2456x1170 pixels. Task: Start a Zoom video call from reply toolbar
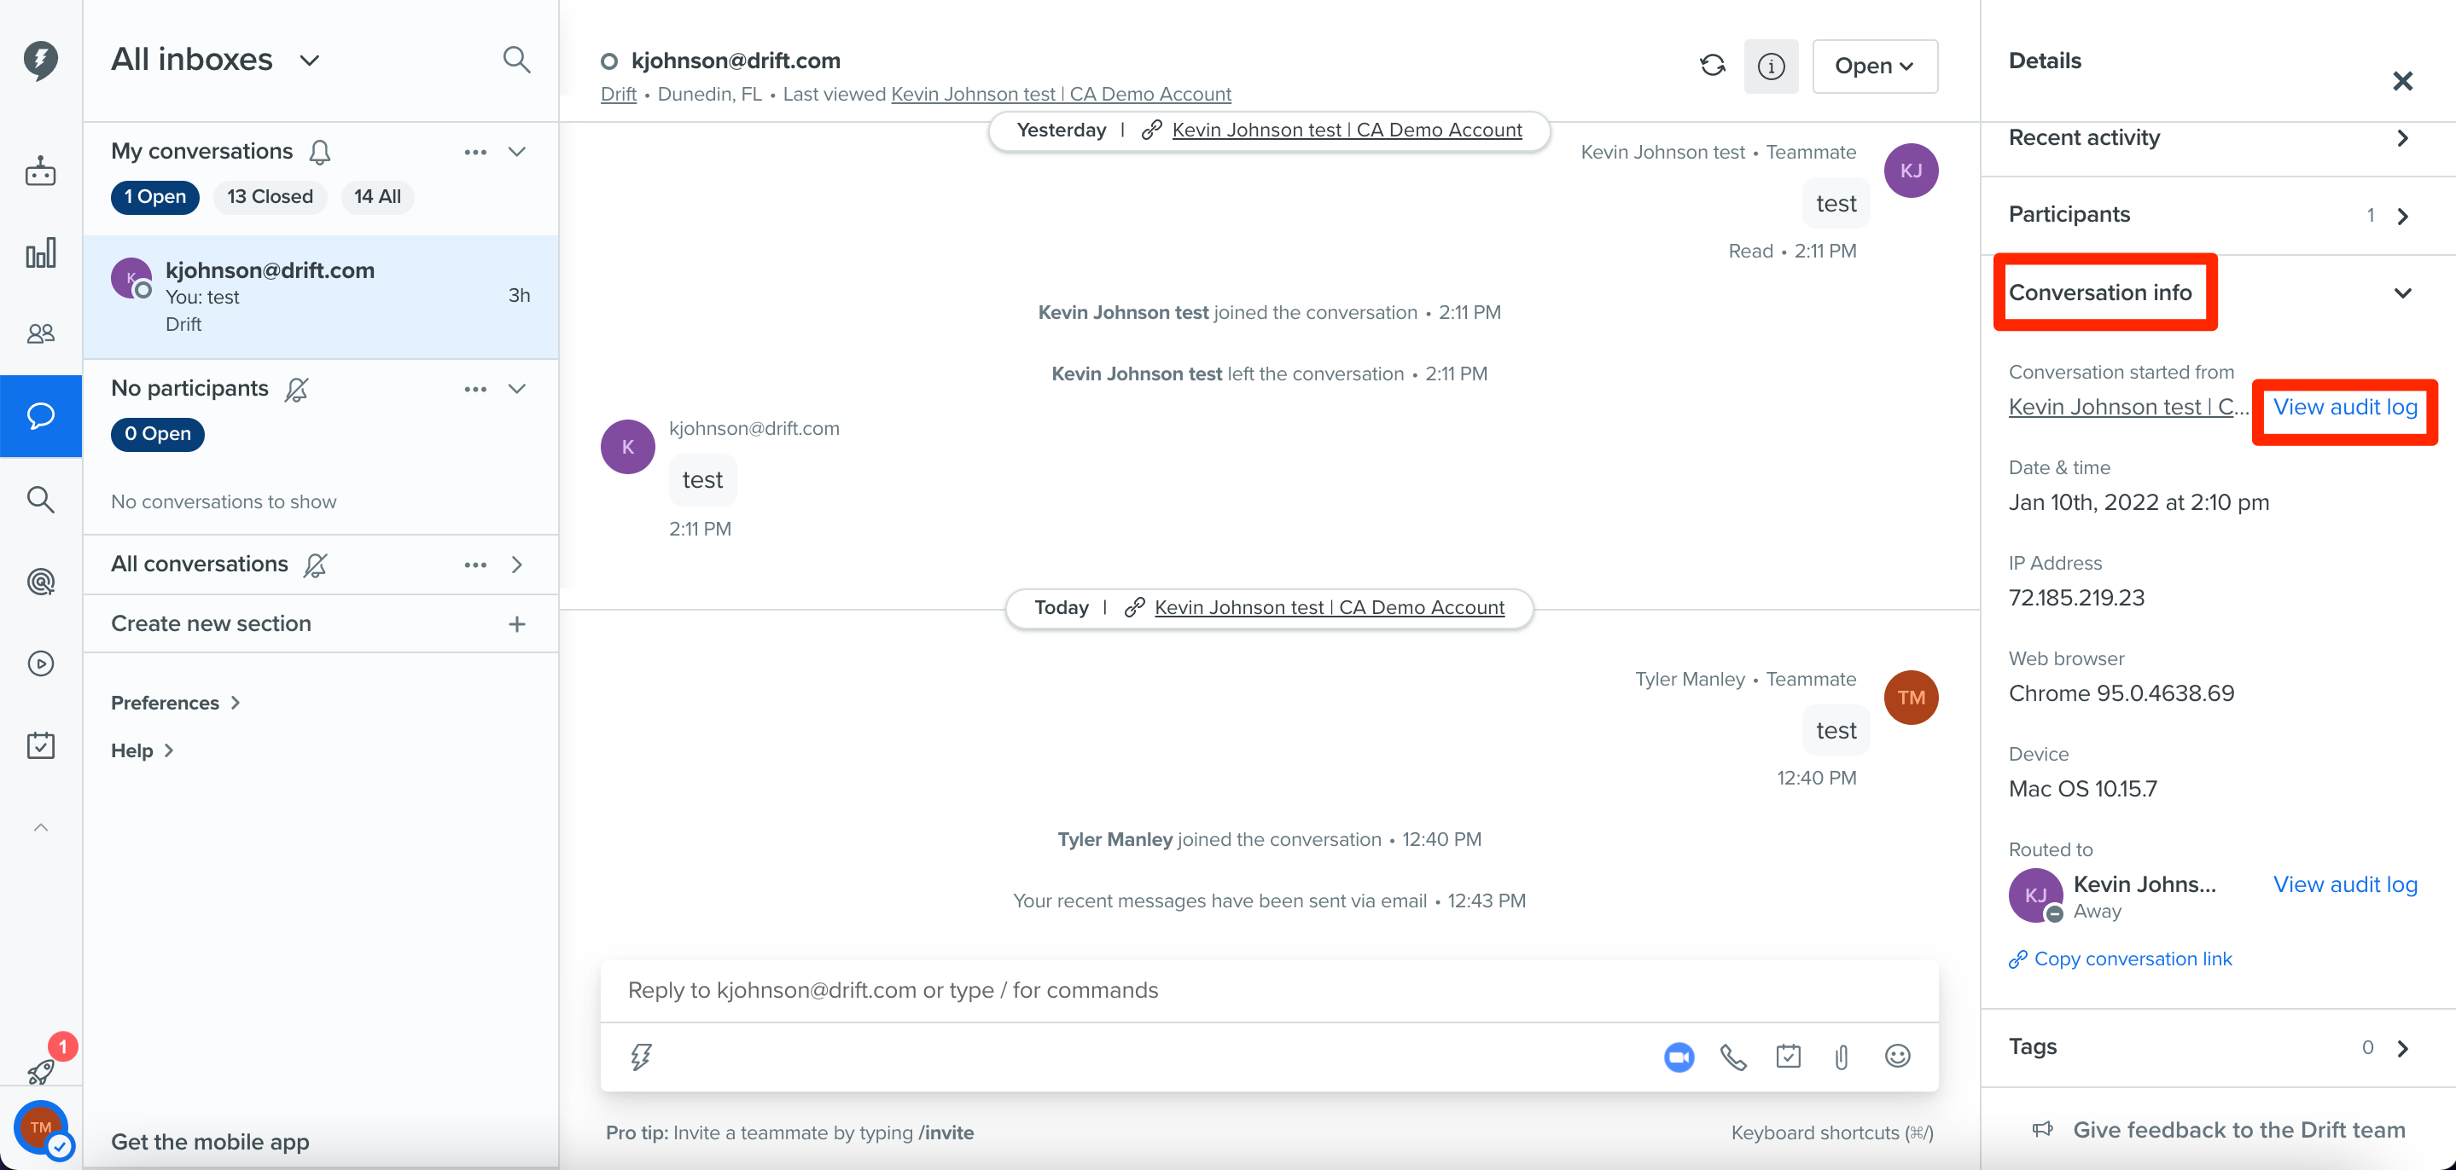1678,1057
